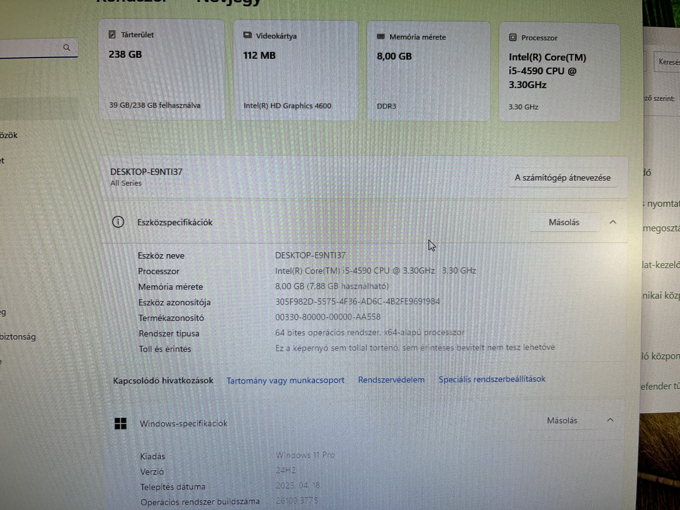Screen dimensions: 680x510
Task: Copy device specs with the Eszközspecifikációk Másolás button
Action: [x=564, y=222]
